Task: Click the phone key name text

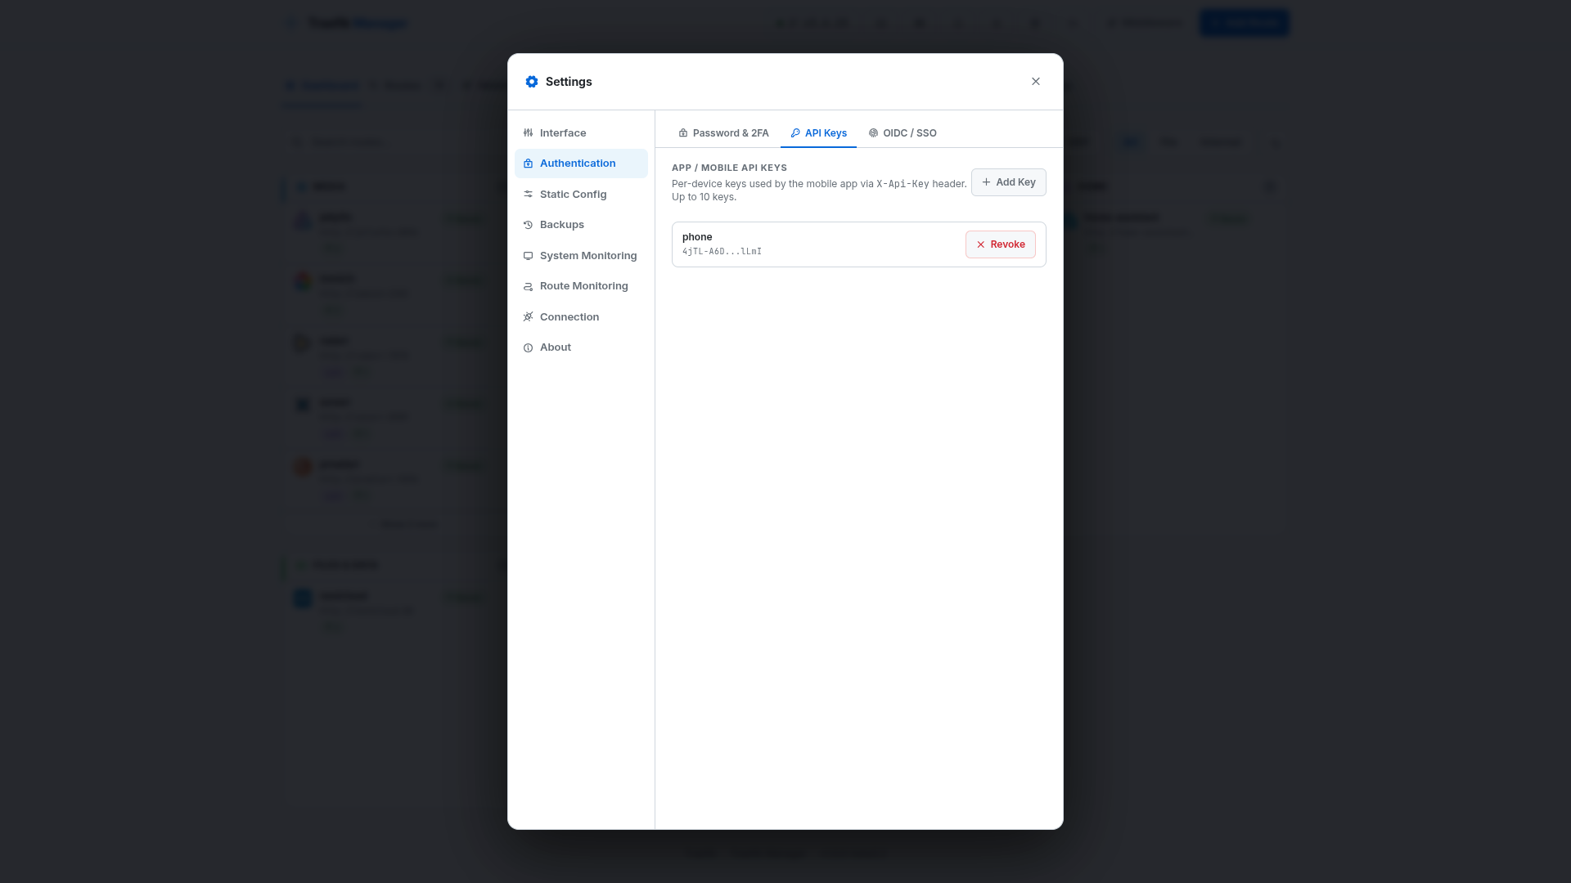Action: pos(697,237)
